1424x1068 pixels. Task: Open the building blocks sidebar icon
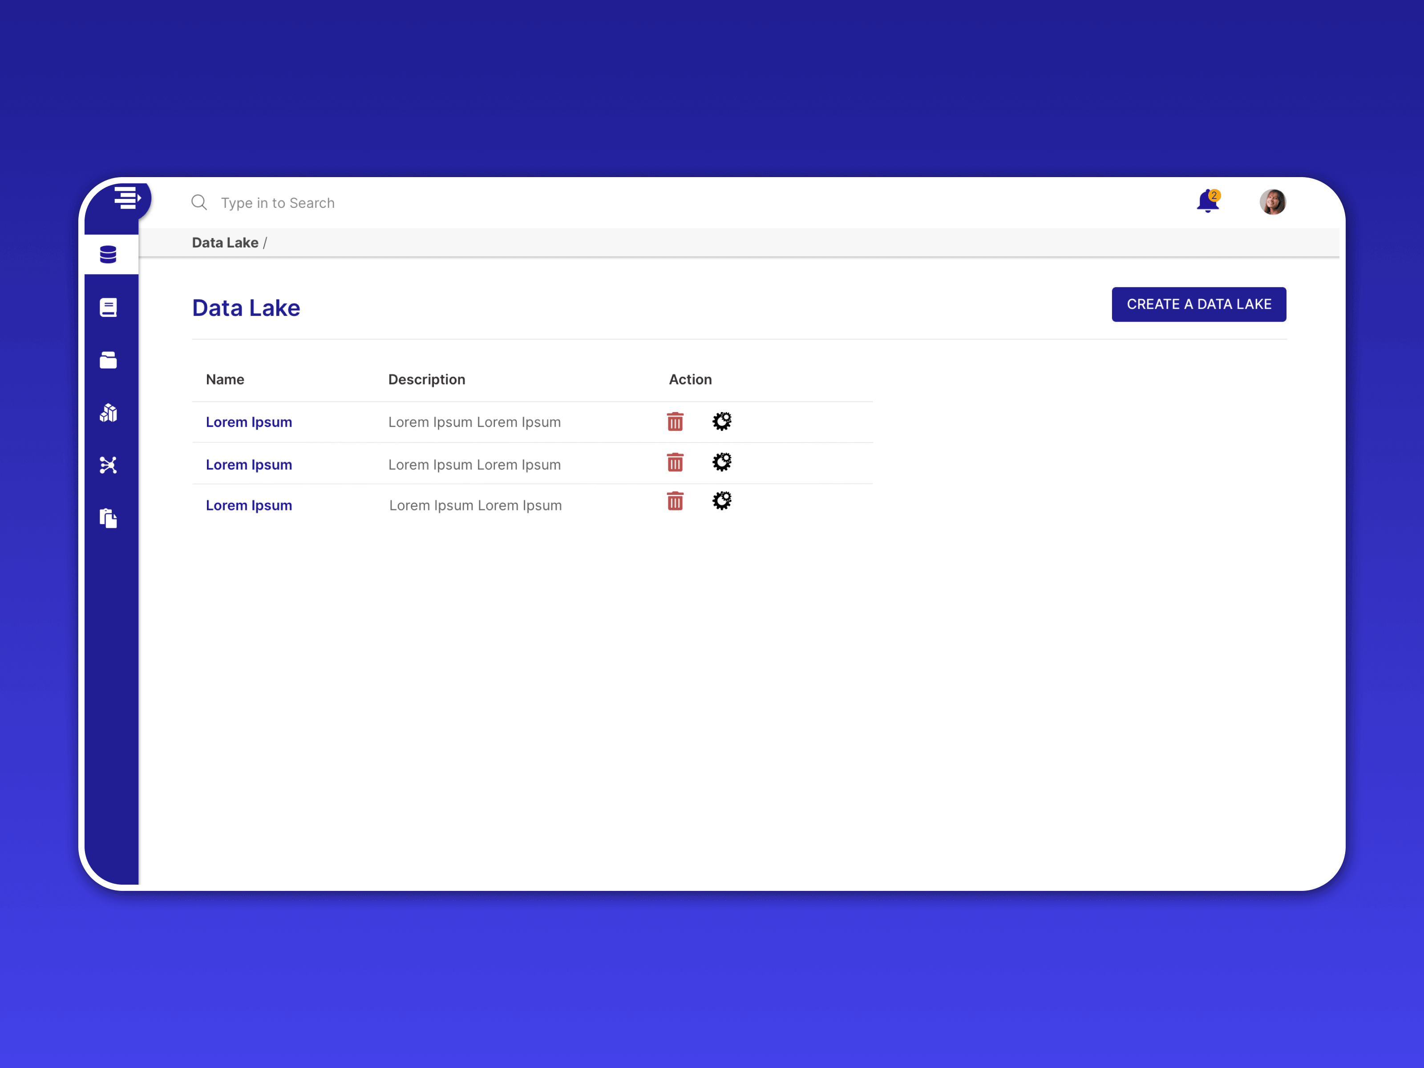click(x=108, y=413)
